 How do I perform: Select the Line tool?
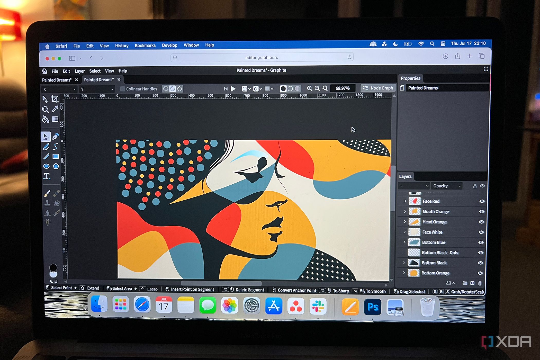[46, 156]
